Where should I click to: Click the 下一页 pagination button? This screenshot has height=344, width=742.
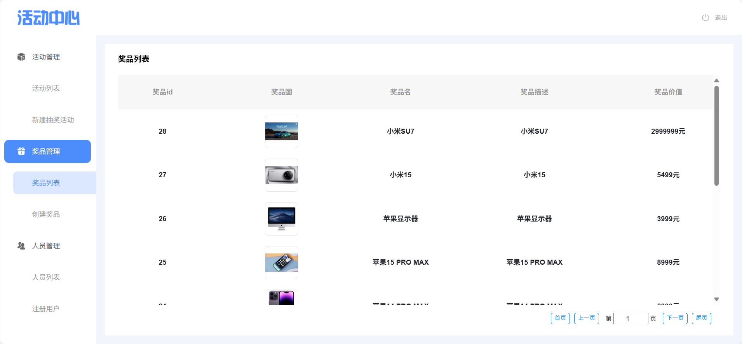[675, 318]
